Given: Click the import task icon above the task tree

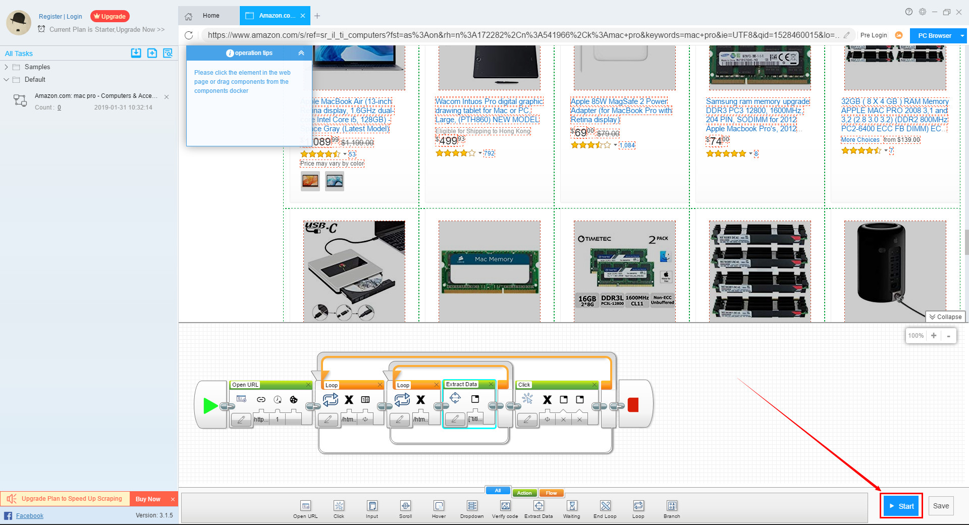Looking at the screenshot, I should (x=136, y=53).
